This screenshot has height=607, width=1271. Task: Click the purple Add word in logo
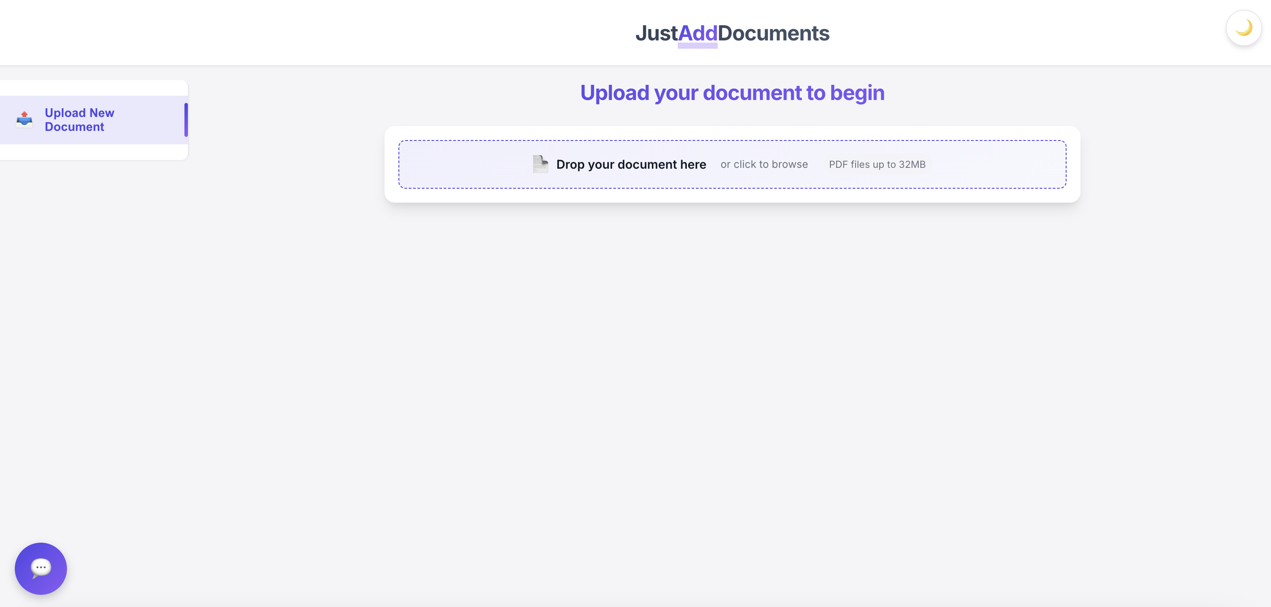pyautogui.click(x=697, y=33)
